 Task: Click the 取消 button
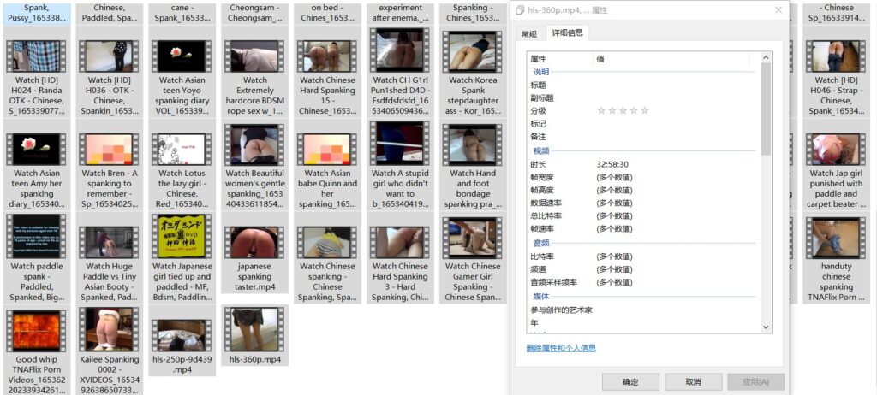693,382
